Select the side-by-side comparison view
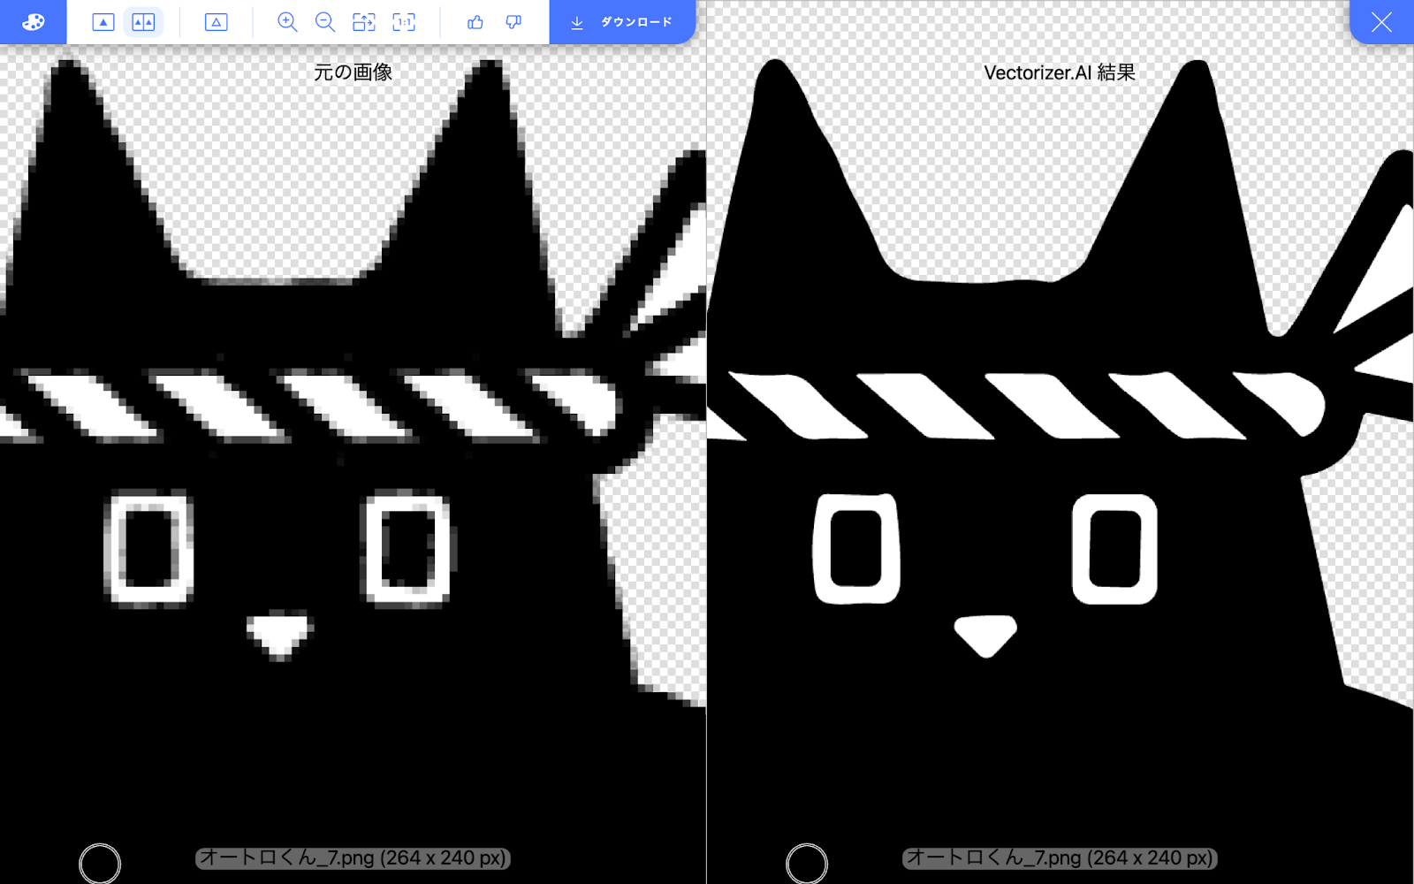Viewport: 1414px width, 884px height. click(143, 22)
